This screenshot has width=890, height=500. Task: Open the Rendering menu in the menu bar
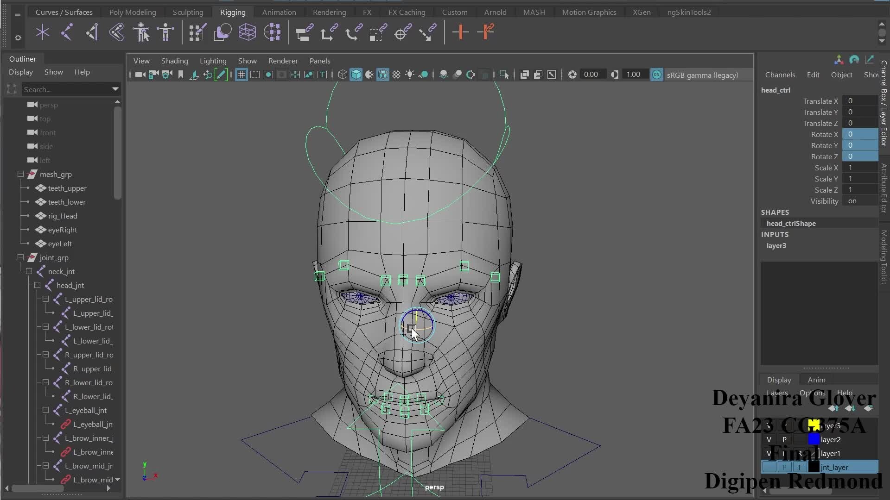coord(329,12)
